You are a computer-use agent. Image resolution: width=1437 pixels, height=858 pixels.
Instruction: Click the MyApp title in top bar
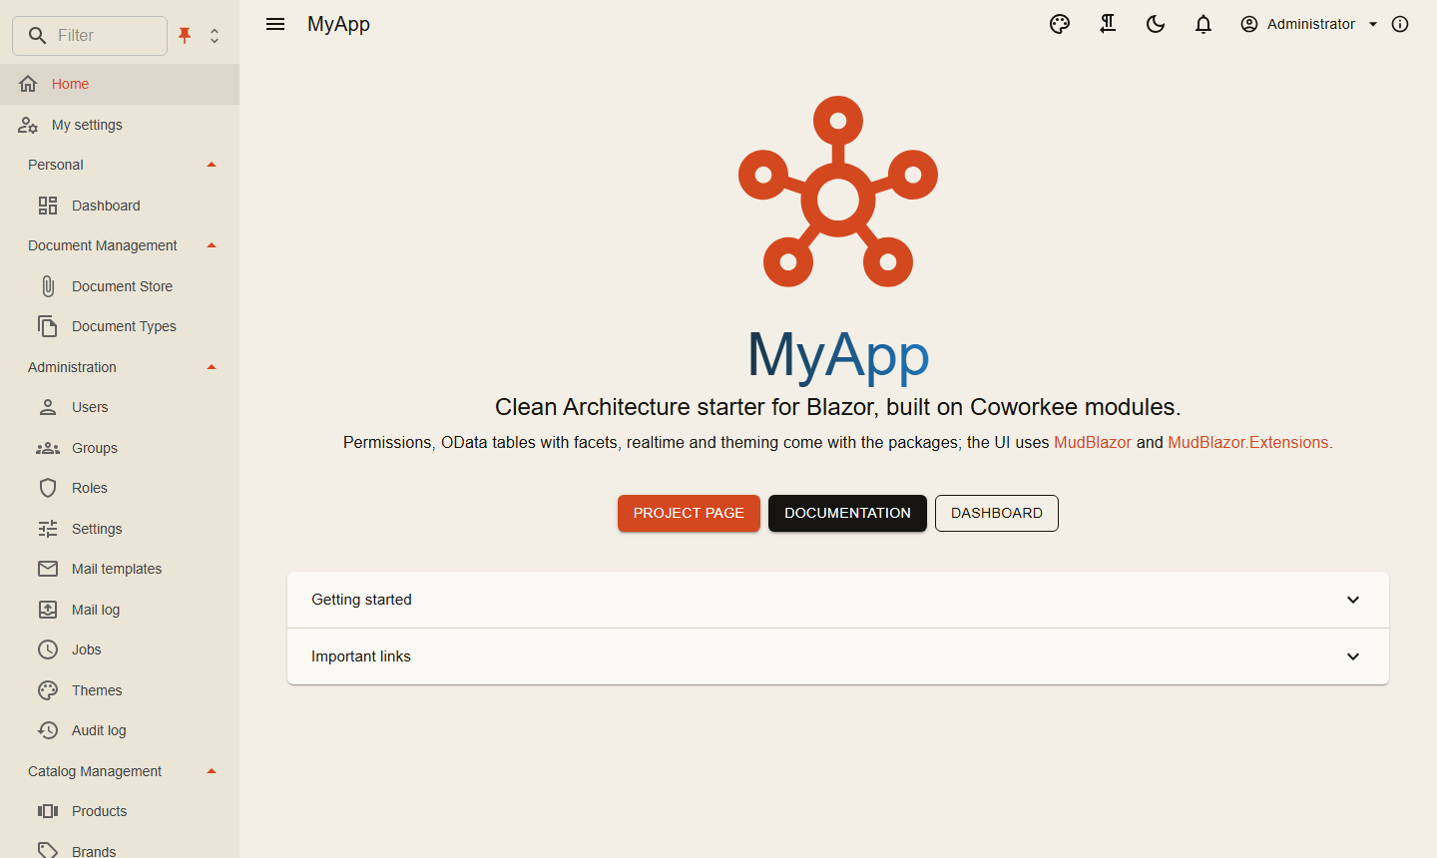click(x=338, y=24)
